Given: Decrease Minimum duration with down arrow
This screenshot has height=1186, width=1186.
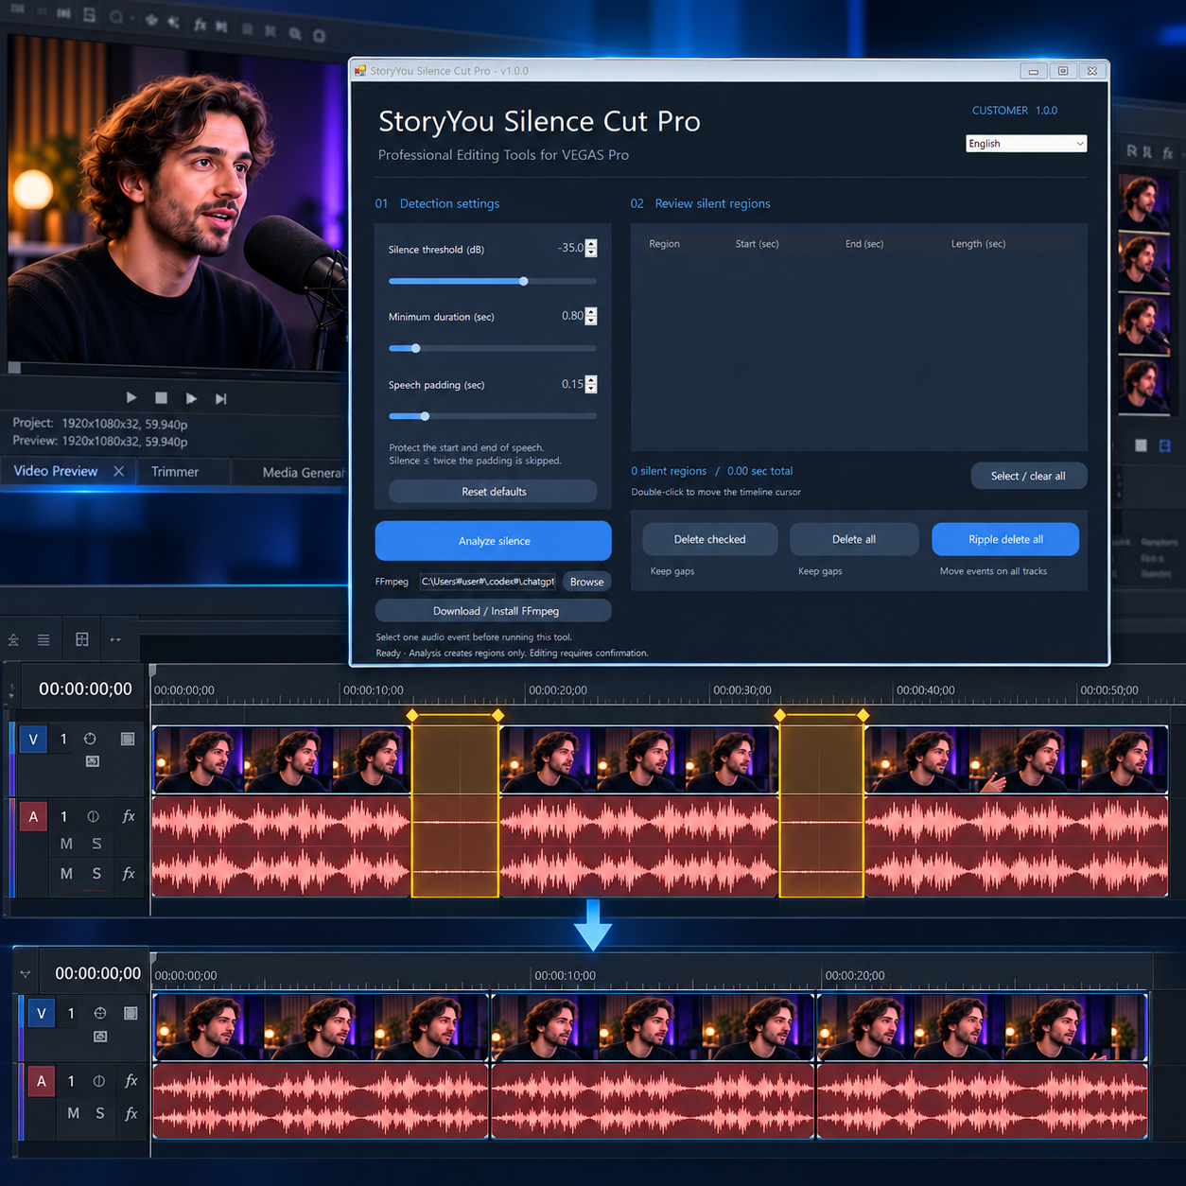Looking at the screenshot, I should click(x=591, y=321).
